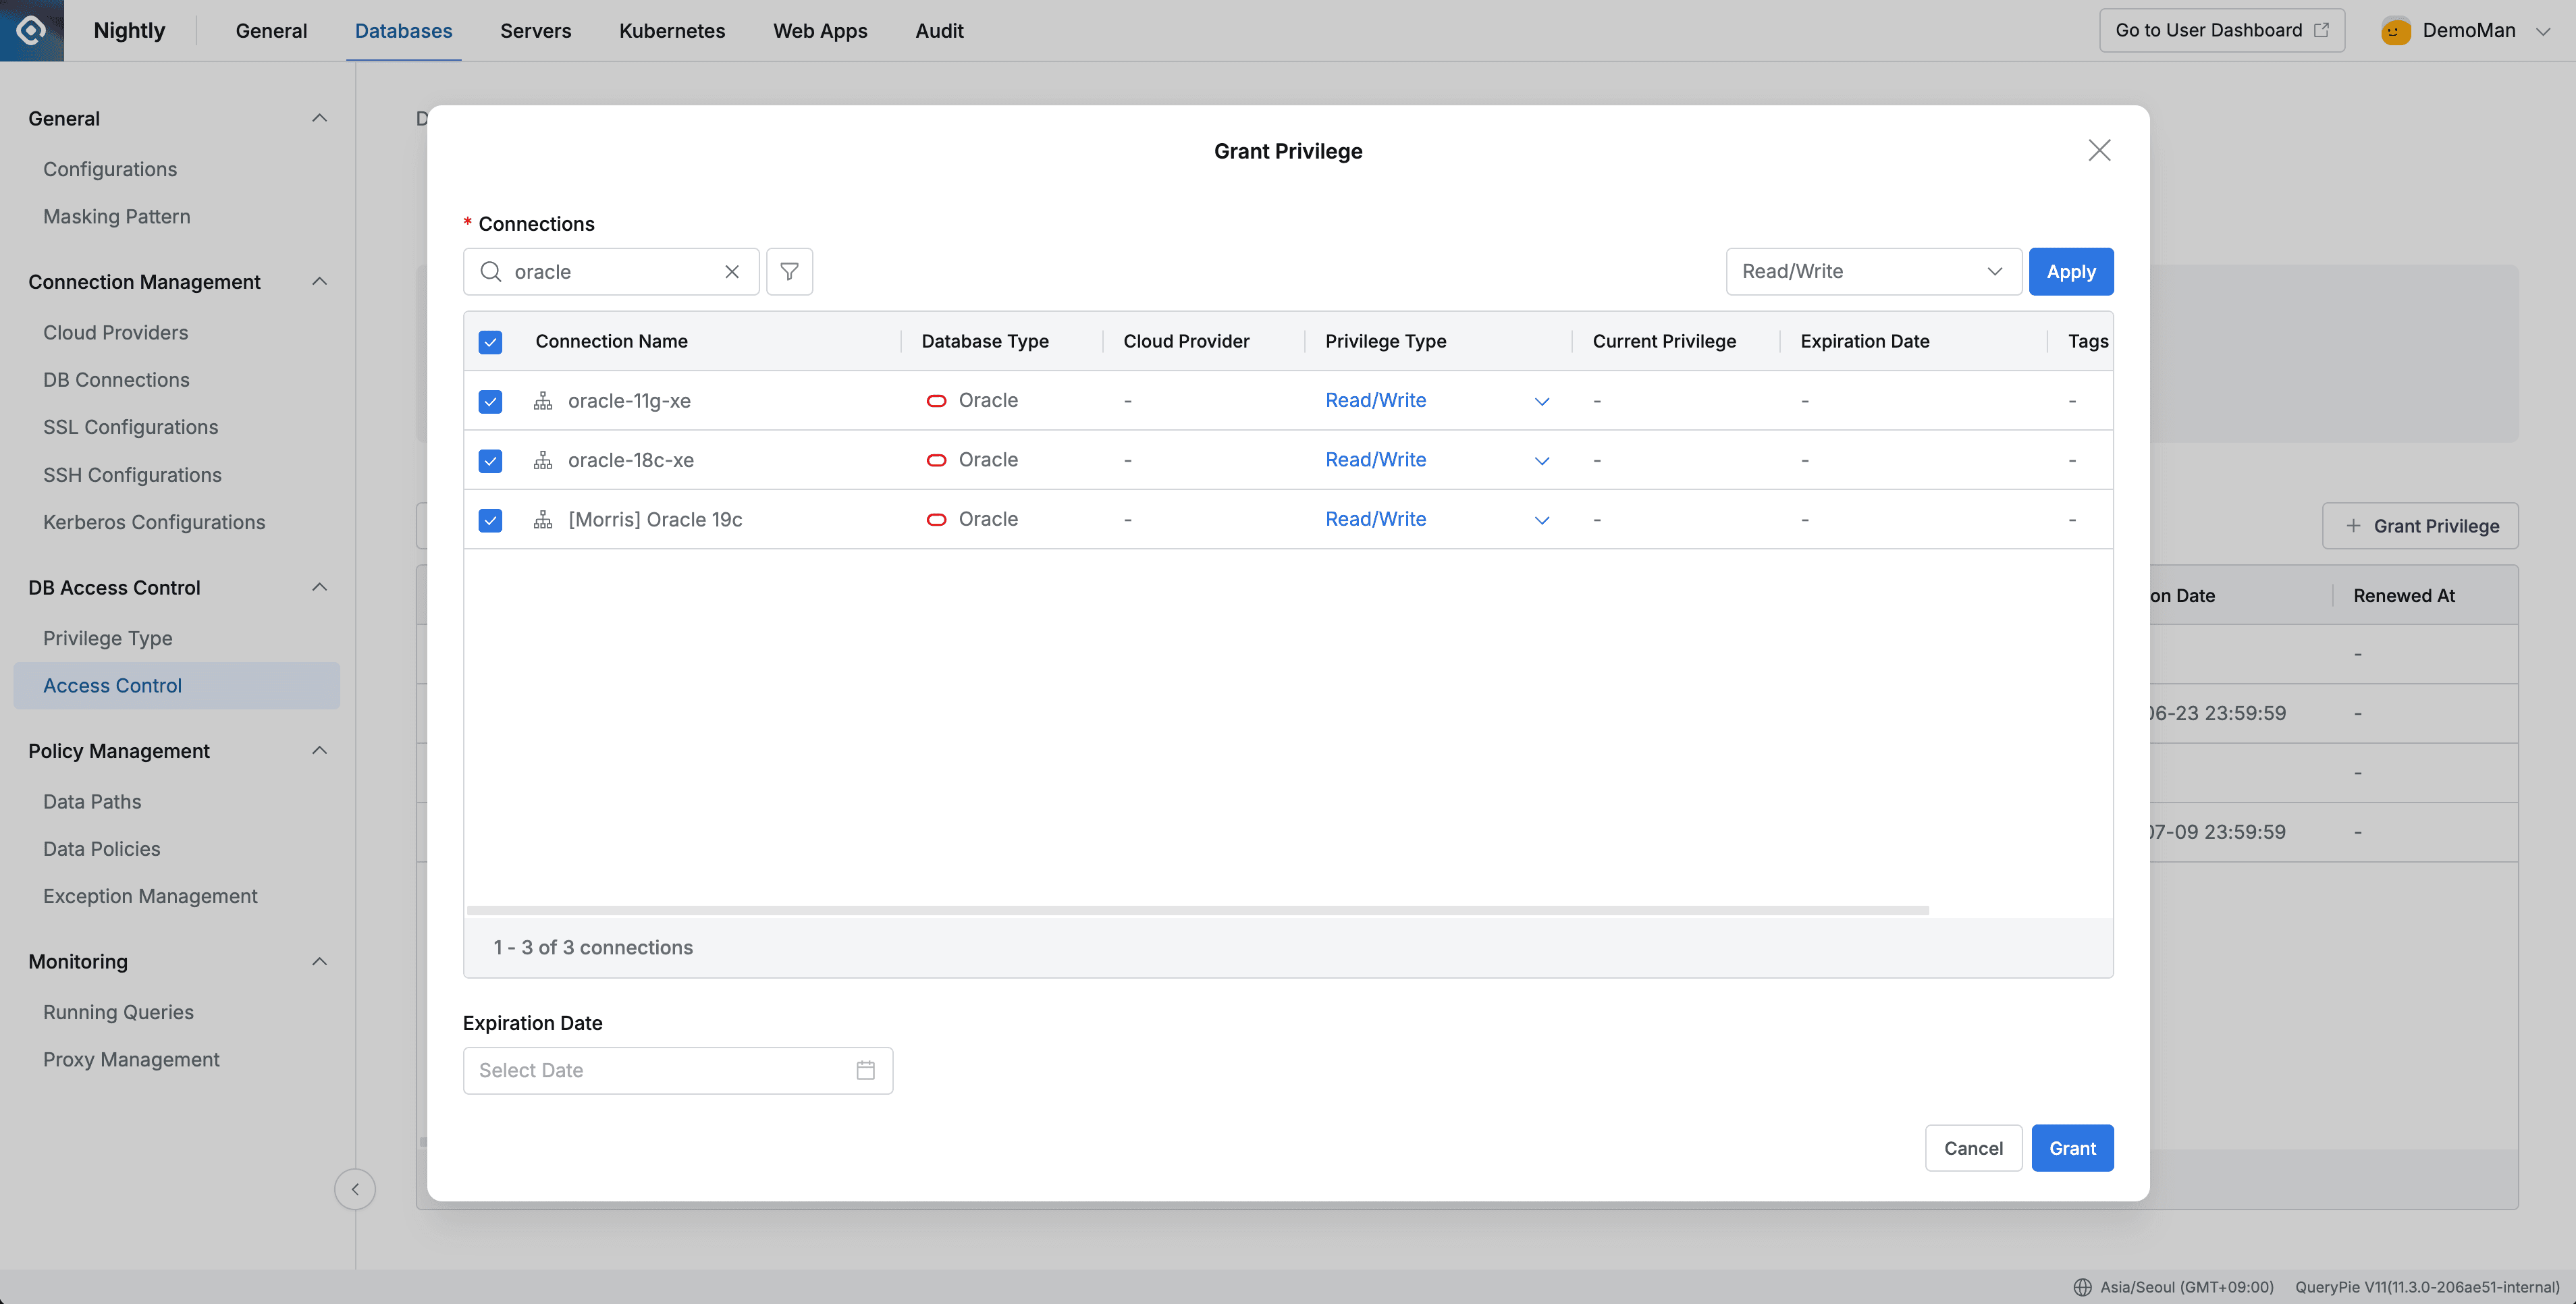Click the filter funnel icon beside search

point(789,271)
